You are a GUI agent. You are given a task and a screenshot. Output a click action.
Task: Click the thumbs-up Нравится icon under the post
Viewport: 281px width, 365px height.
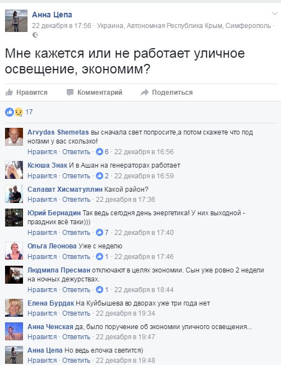click(9, 92)
